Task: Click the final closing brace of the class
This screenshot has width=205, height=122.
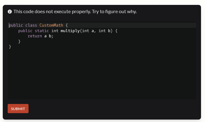Action: (10, 46)
